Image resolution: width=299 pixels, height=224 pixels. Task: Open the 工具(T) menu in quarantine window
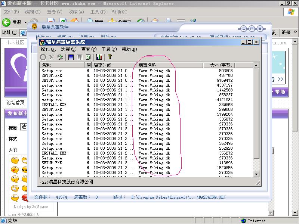click(x=109, y=49)
